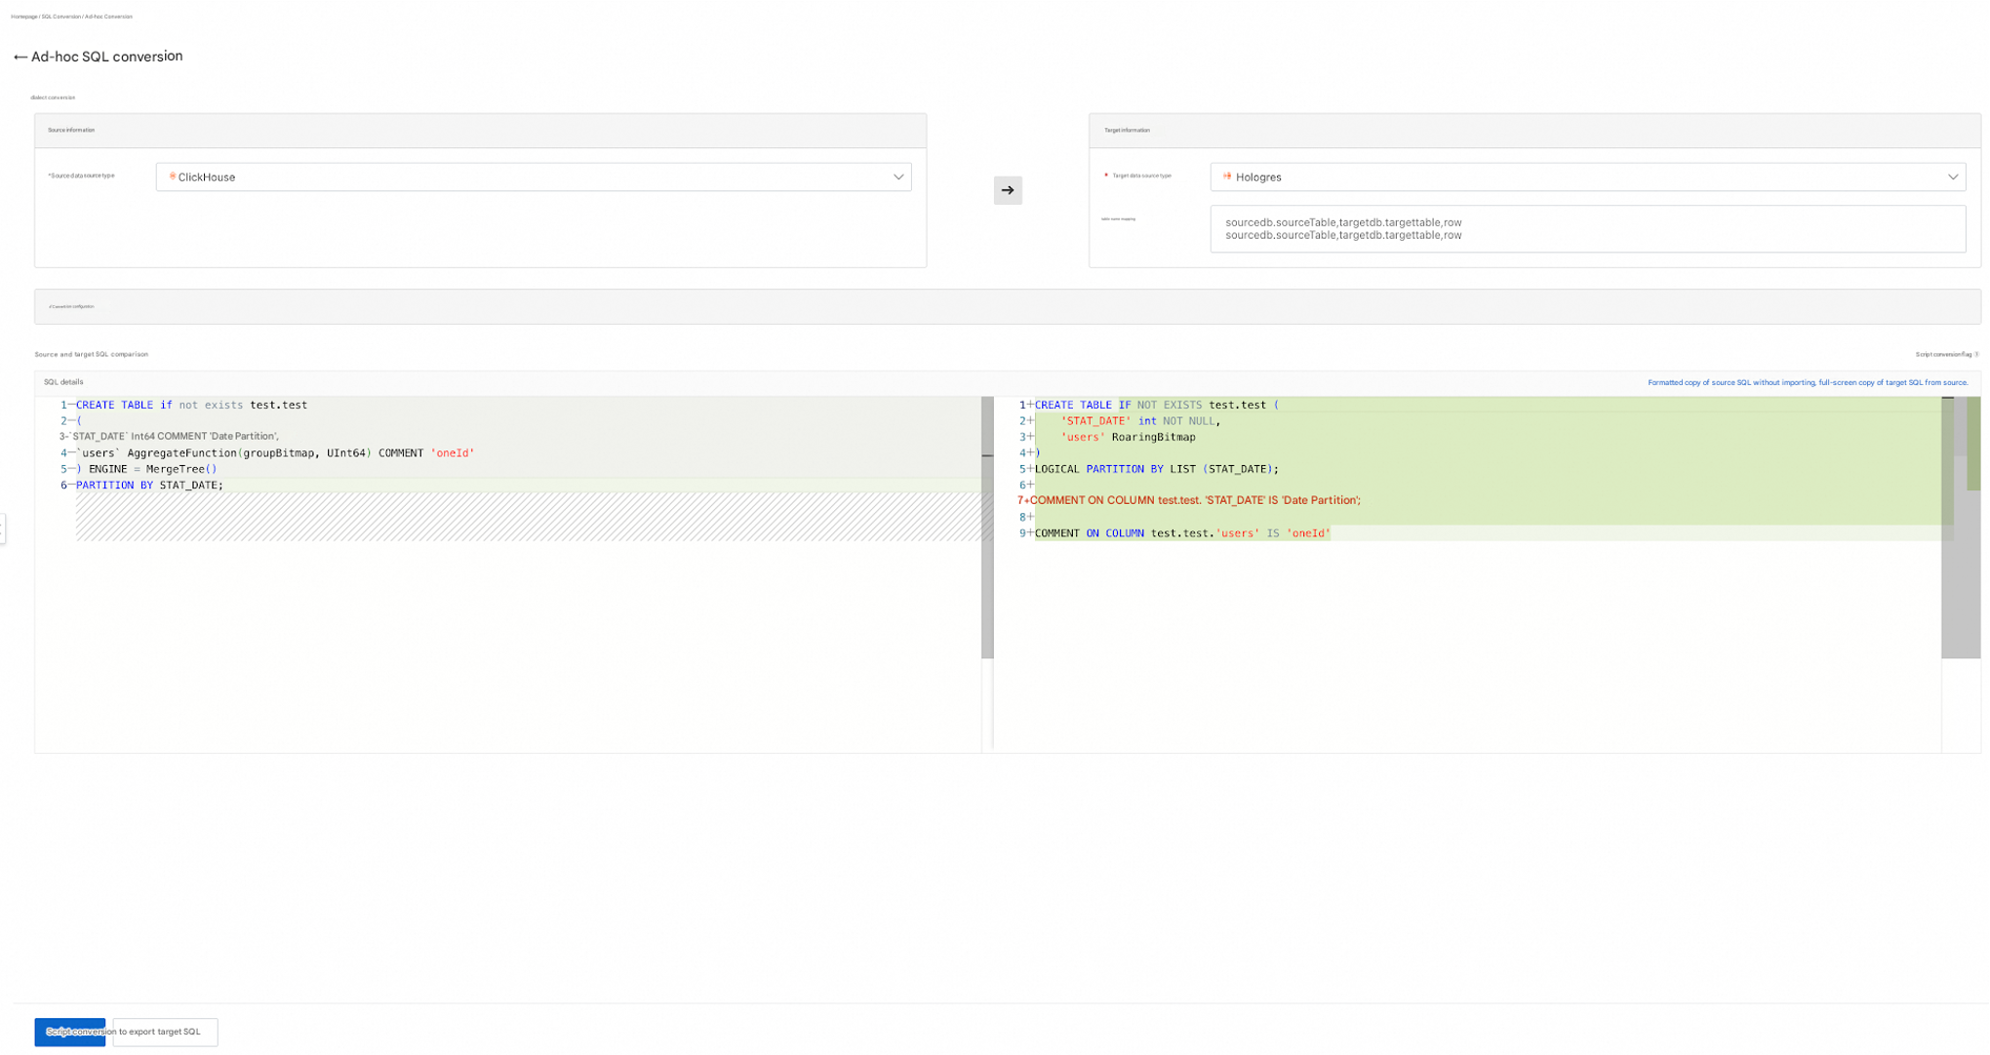Click the convert arrow between source and target
This screenshot has width=1990, height=1055.
1008,190
